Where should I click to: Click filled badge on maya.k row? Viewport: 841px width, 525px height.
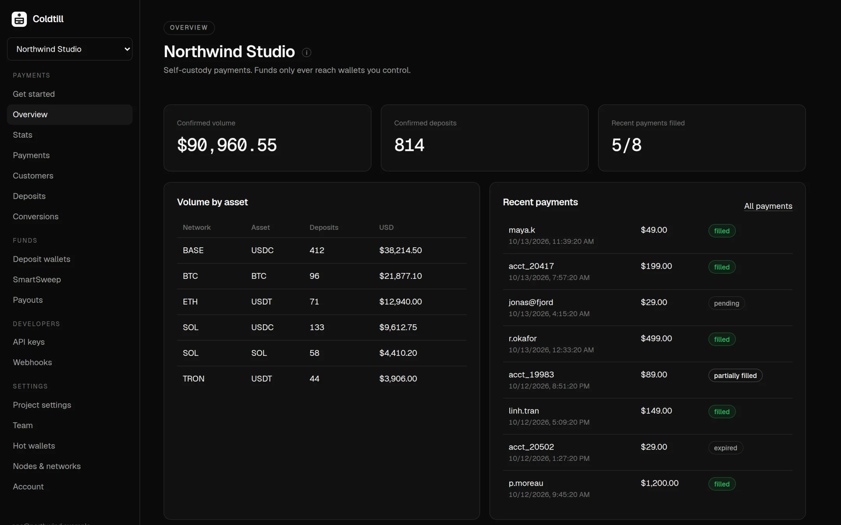[x=721, y=231]
